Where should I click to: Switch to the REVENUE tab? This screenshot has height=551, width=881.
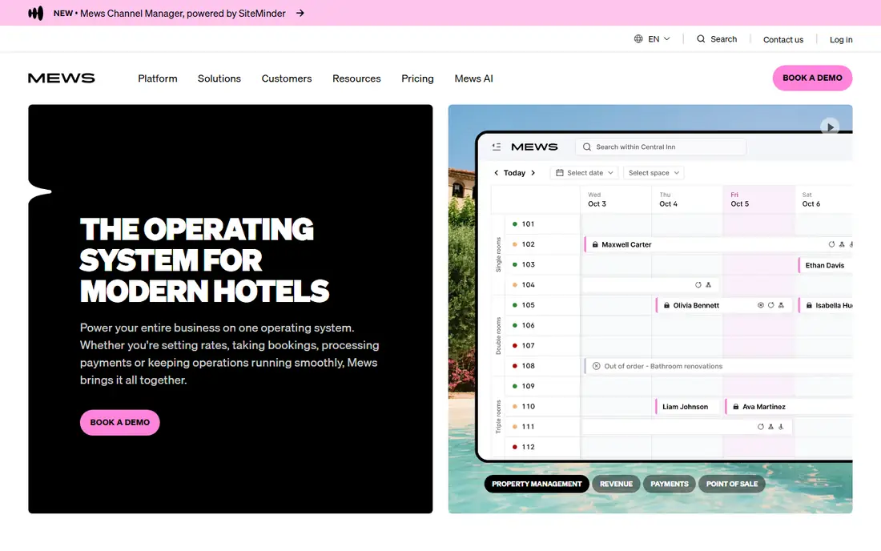(616, 484)
